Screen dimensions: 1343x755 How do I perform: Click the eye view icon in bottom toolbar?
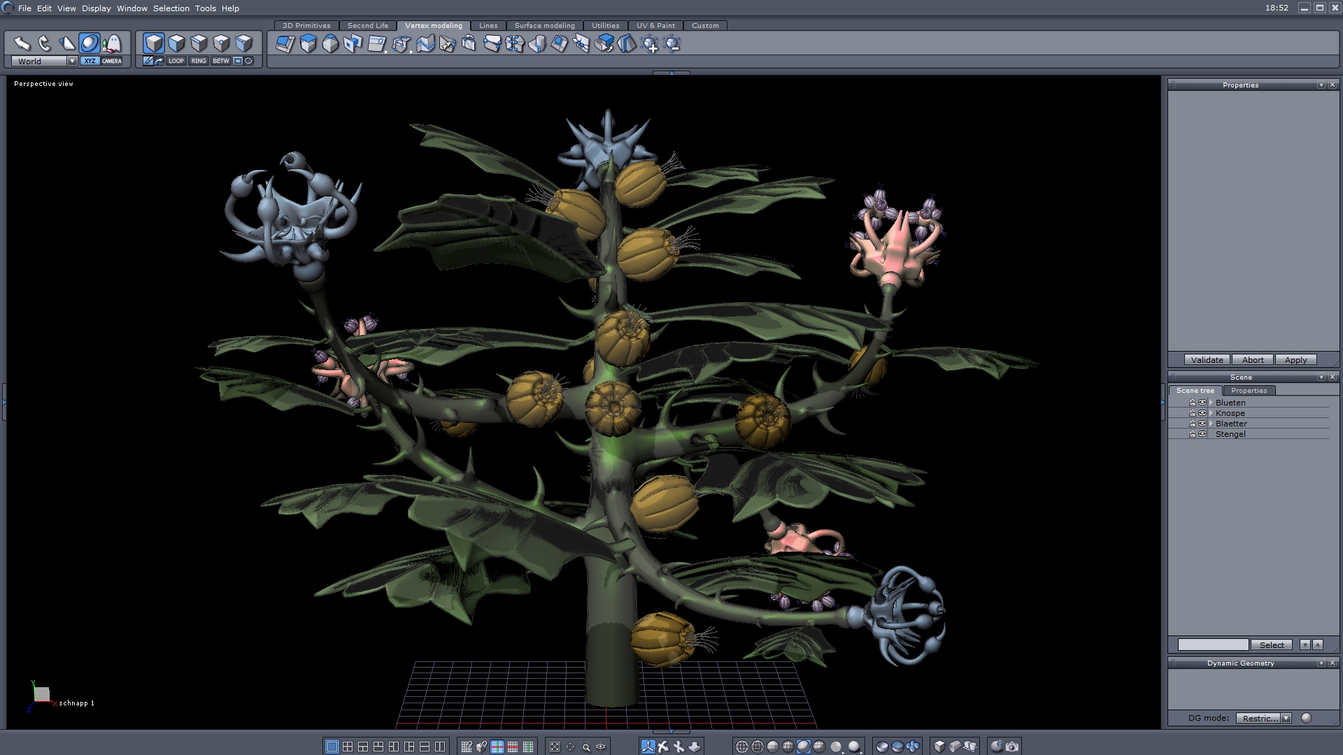[x=601, y=747]
